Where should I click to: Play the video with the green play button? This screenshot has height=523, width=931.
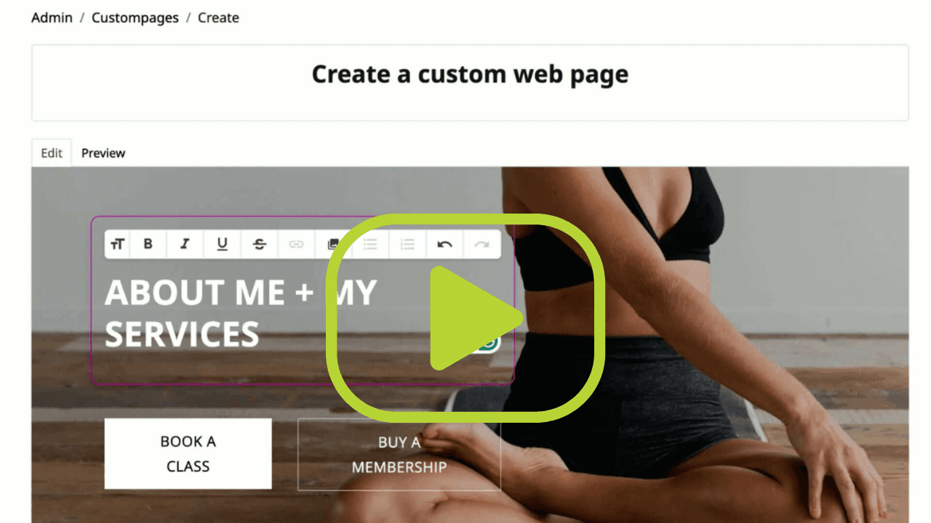click(x=465, y=317)
